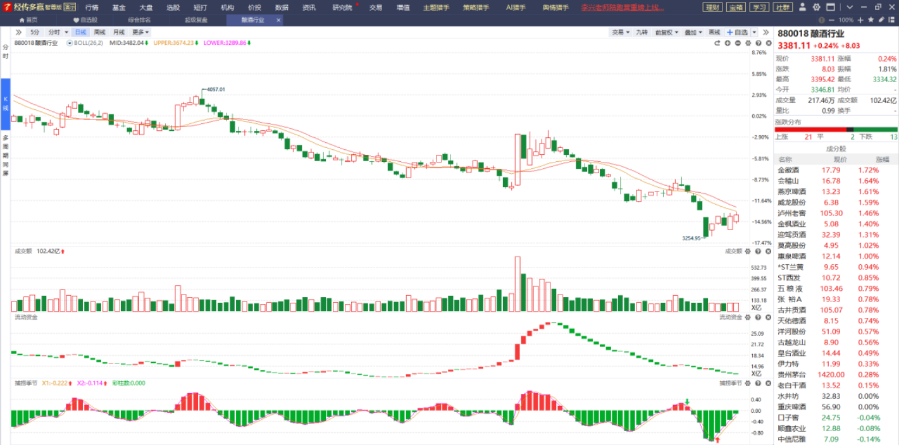
Task: Zoom in chart with the plus circle icon
Action: (728, 44)
